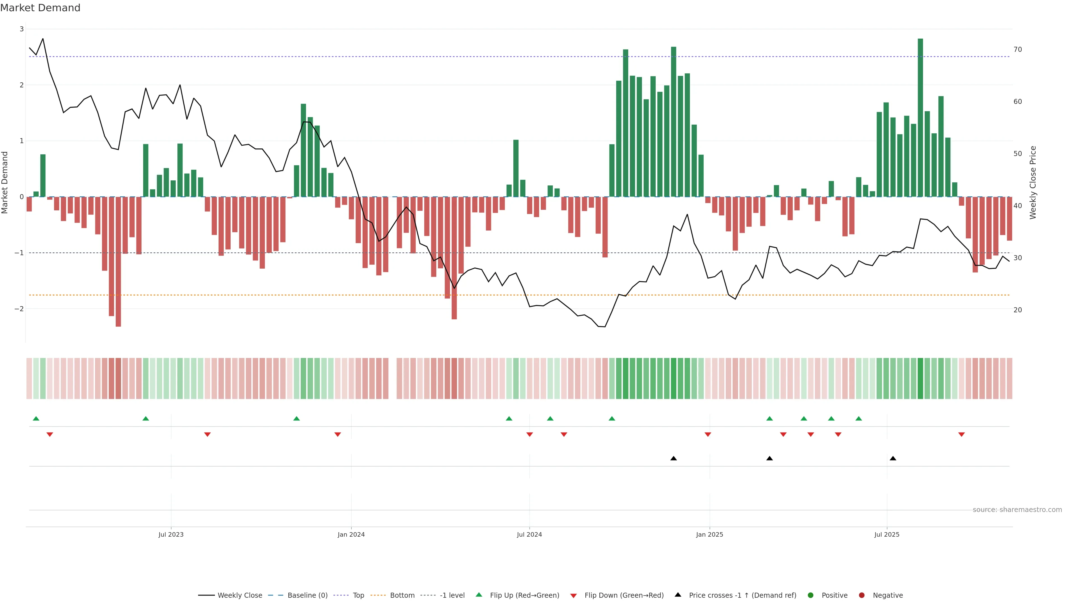The height and width of the screenshot is (605, 1076).
Task: Click the red Flip Down legend triangle
Action: [x=574, y=596]
